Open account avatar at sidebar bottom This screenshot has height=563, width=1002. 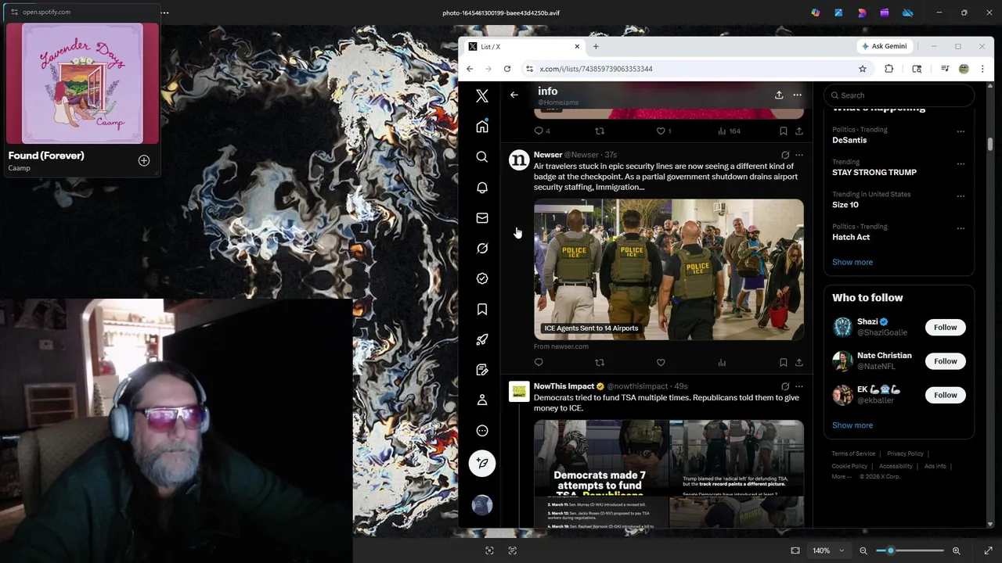(482, 505)
